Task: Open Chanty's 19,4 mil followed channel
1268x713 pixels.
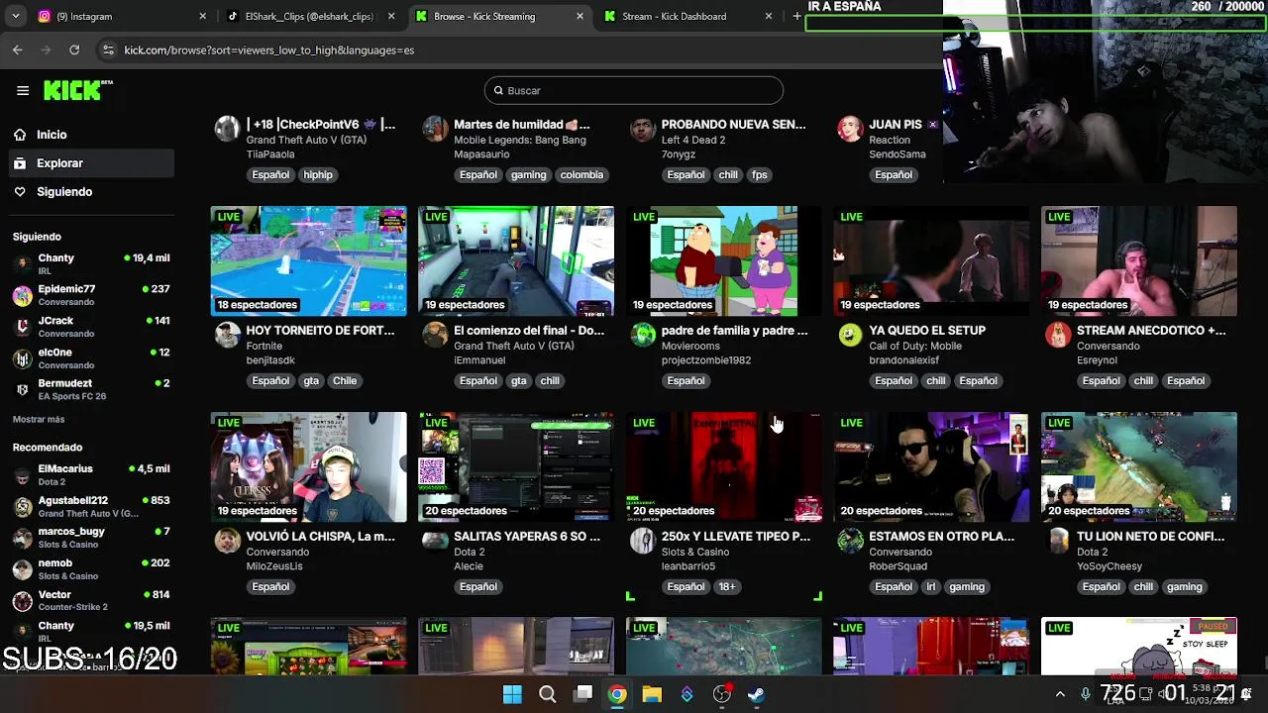Action: (x=91, y=263)
